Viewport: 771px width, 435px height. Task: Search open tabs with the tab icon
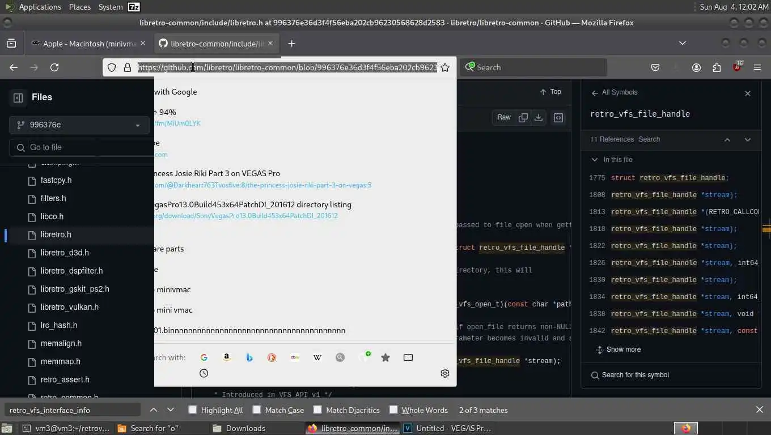click(x=408, y=357)
